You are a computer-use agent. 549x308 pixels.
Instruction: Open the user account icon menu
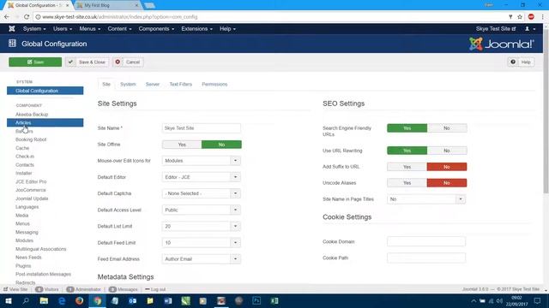(530, 28)
